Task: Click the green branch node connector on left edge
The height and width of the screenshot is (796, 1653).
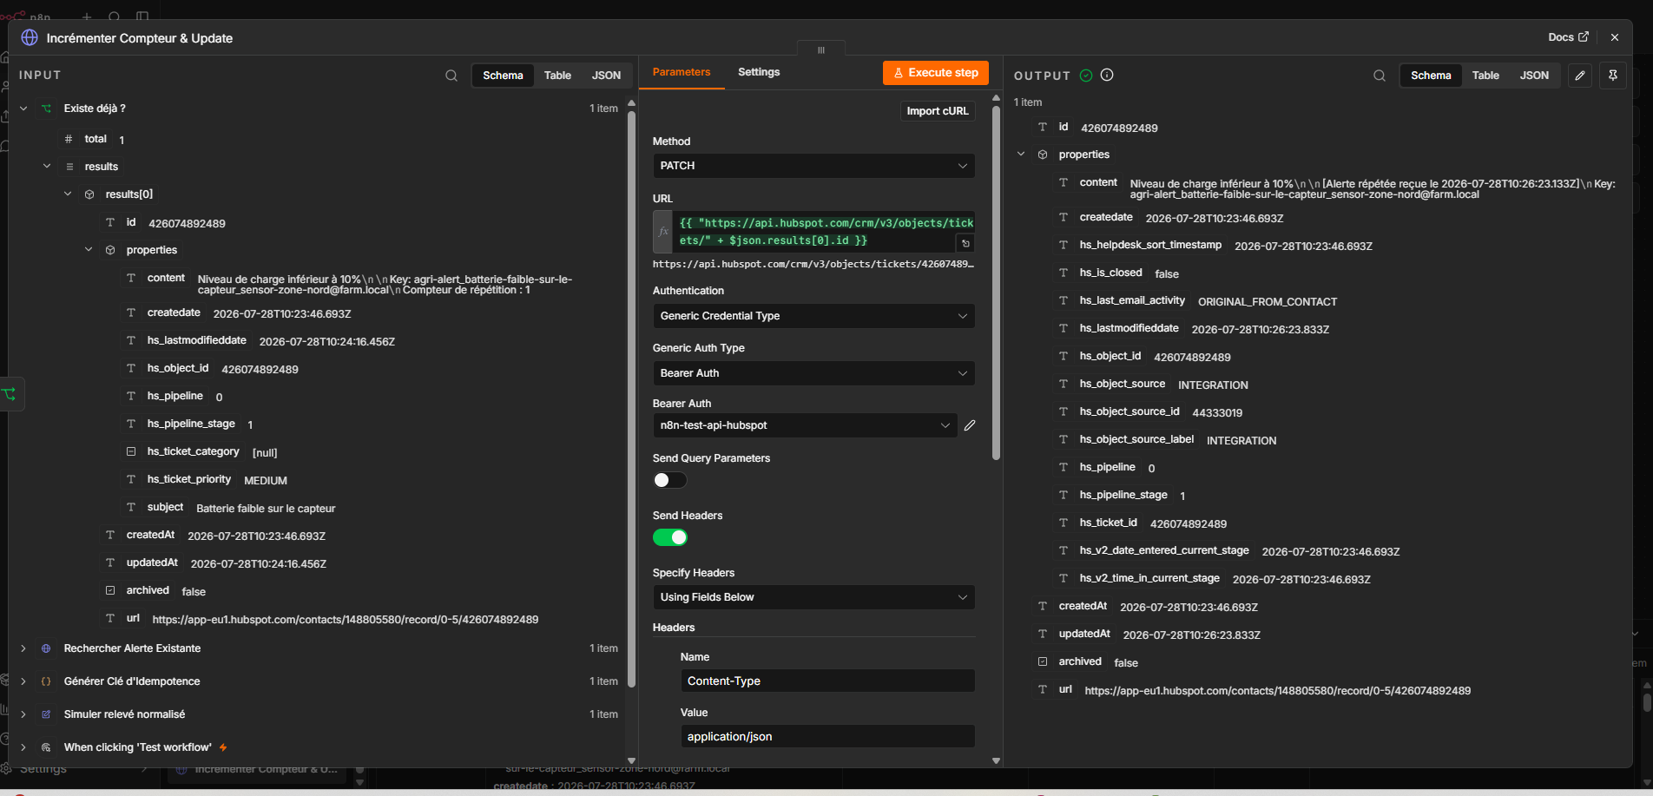Action: click(x=10, y=394)
